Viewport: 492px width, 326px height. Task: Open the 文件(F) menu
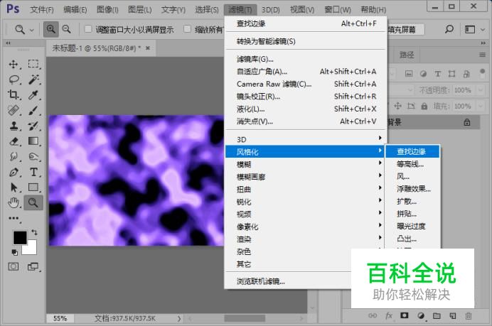pos(42,10)
